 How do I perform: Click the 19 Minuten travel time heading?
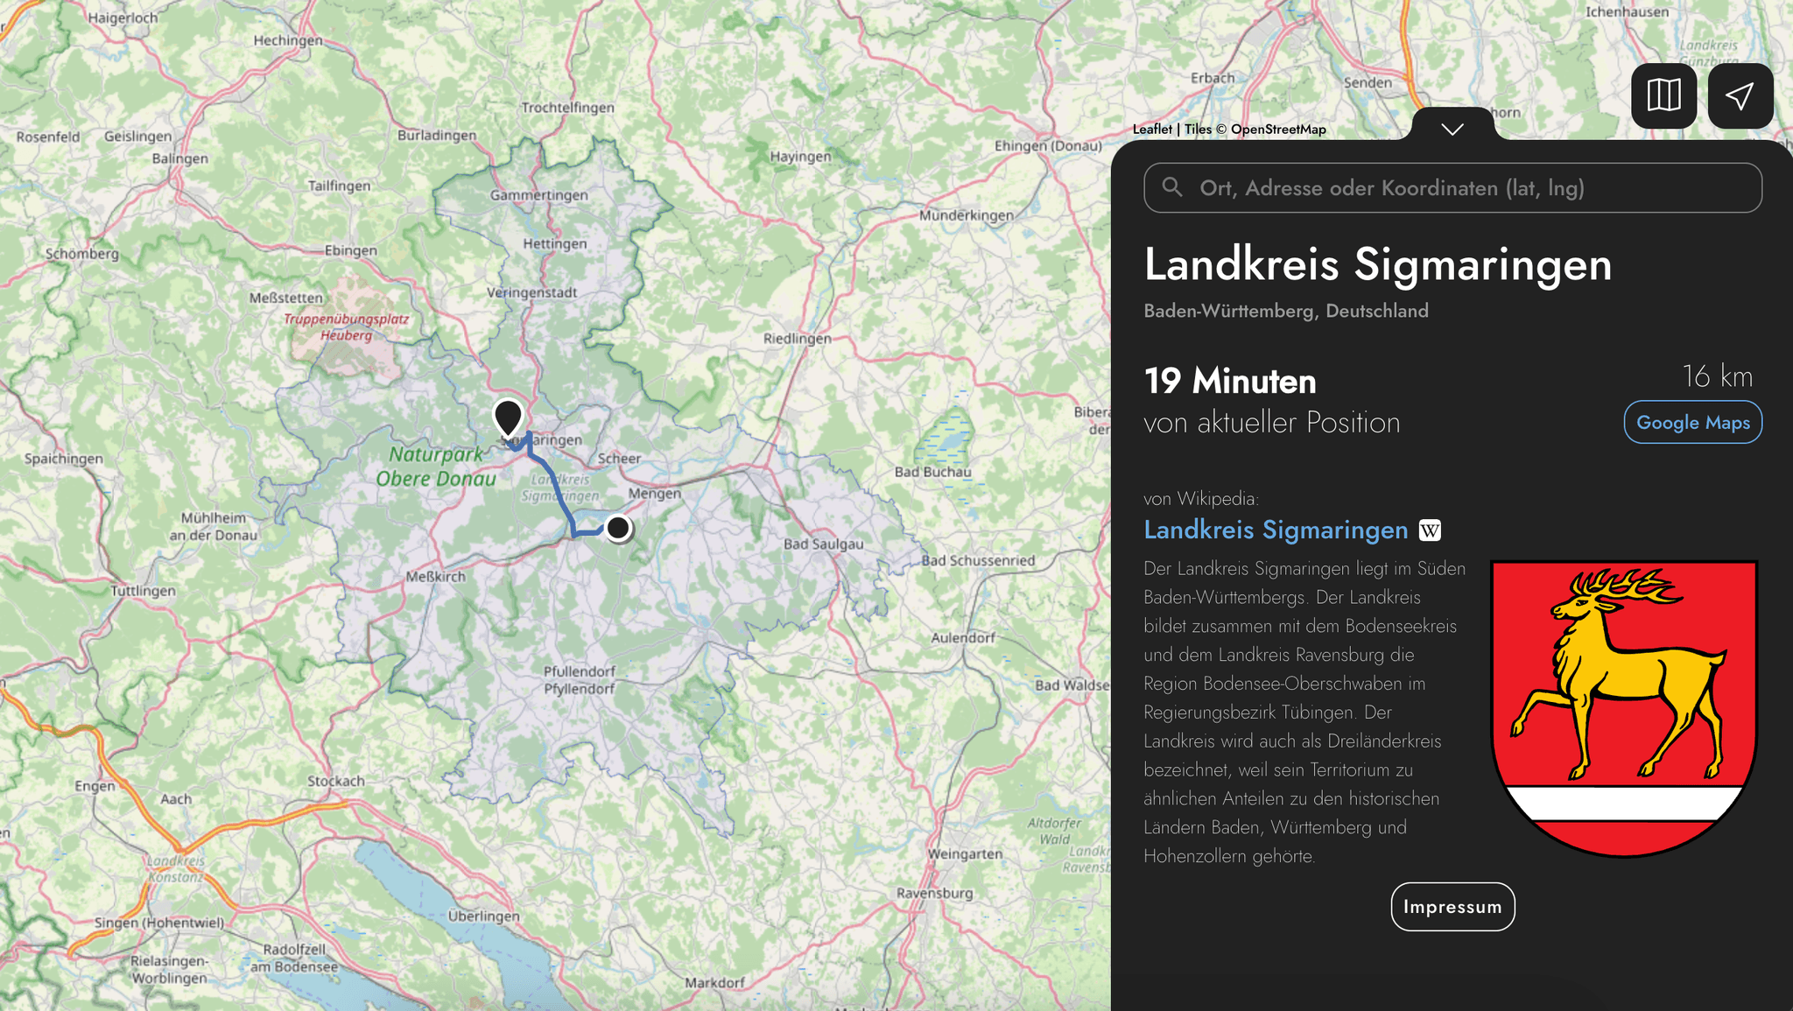(1229, 381)
